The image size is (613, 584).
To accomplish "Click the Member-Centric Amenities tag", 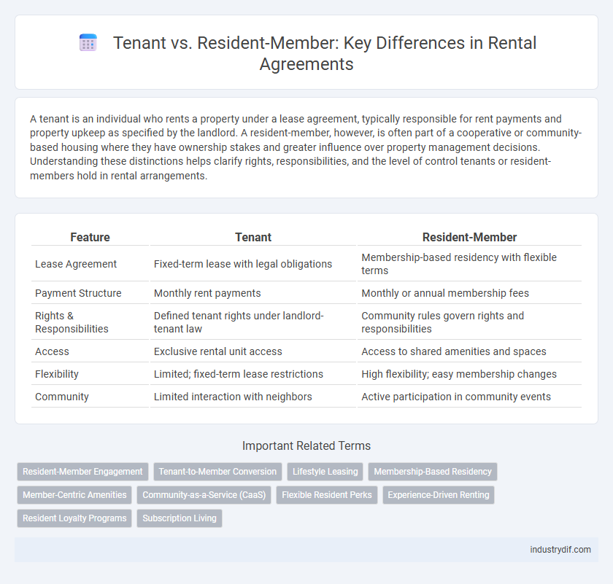I will (x=74, y=495).
